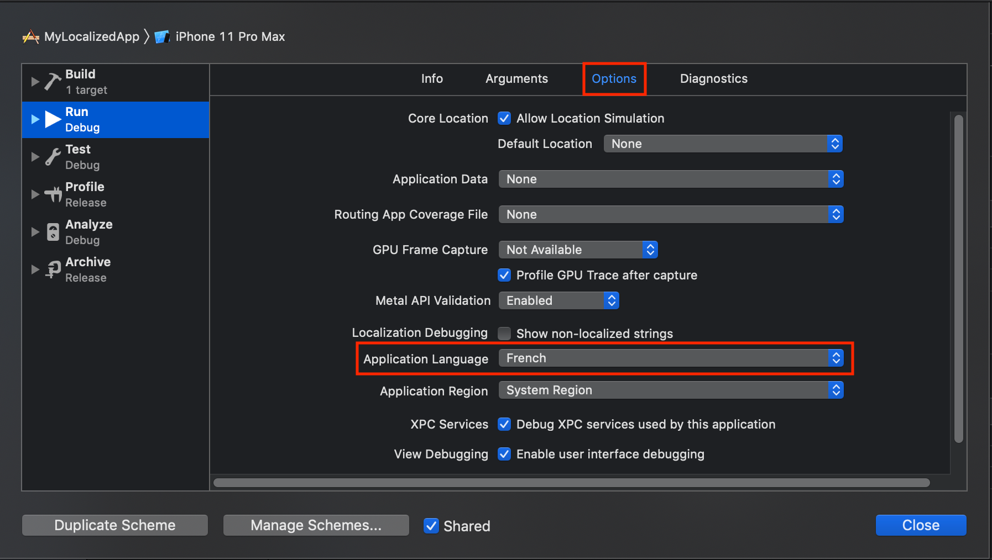Click the Run play icon
The height and width of the screenshot is (560, 992).
[53, 119]
